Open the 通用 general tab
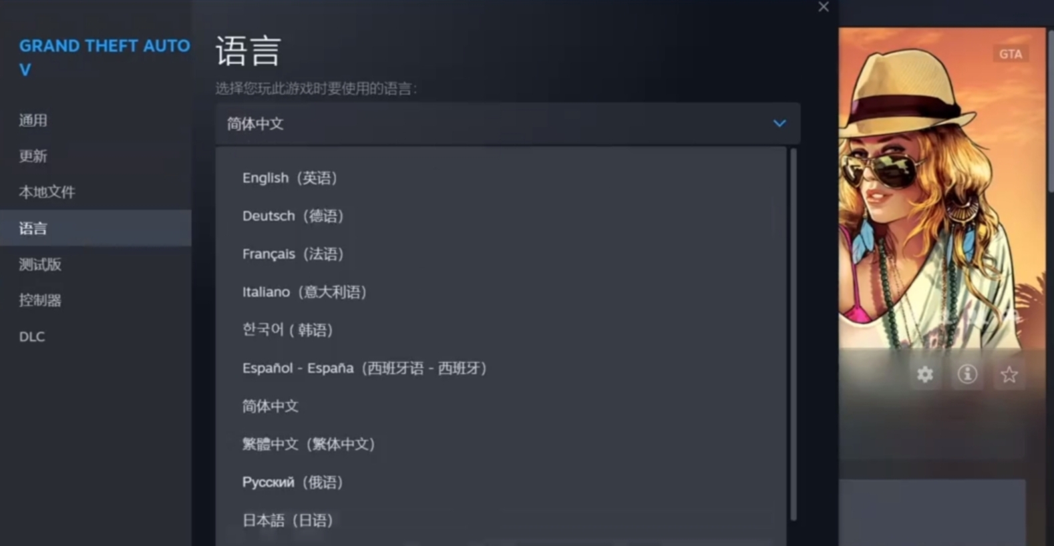Screen dimensions: 1054x546 (96, 121)
